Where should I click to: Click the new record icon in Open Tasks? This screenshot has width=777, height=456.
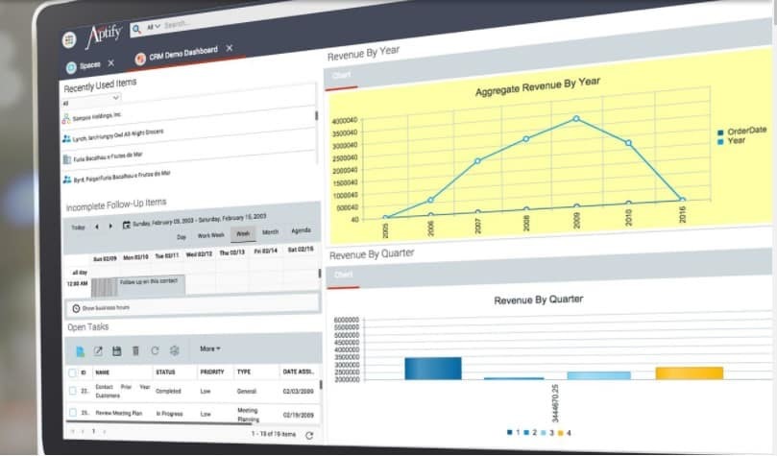click(81, 351)
